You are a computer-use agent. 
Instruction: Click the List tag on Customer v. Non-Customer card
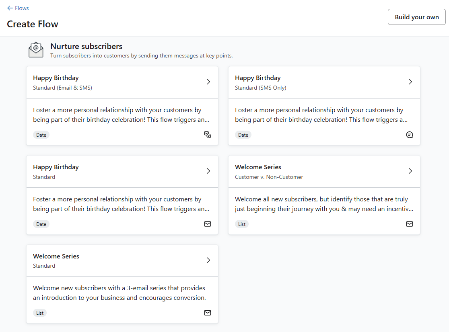(x=242, y=224)
